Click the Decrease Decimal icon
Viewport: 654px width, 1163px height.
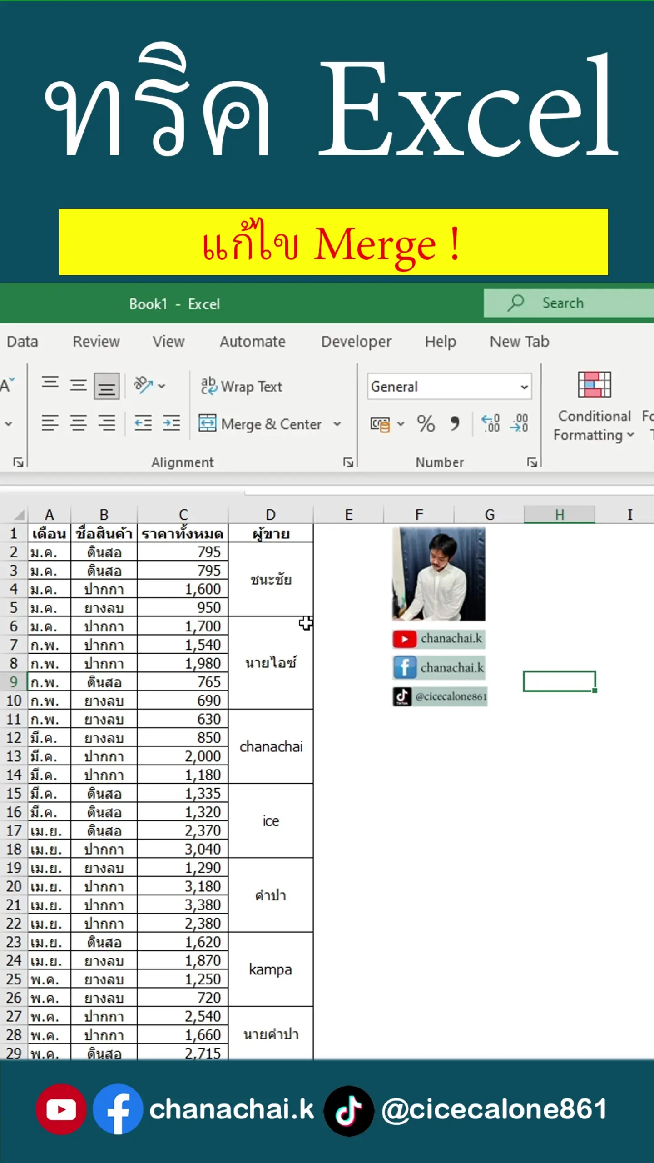point(519,424)
